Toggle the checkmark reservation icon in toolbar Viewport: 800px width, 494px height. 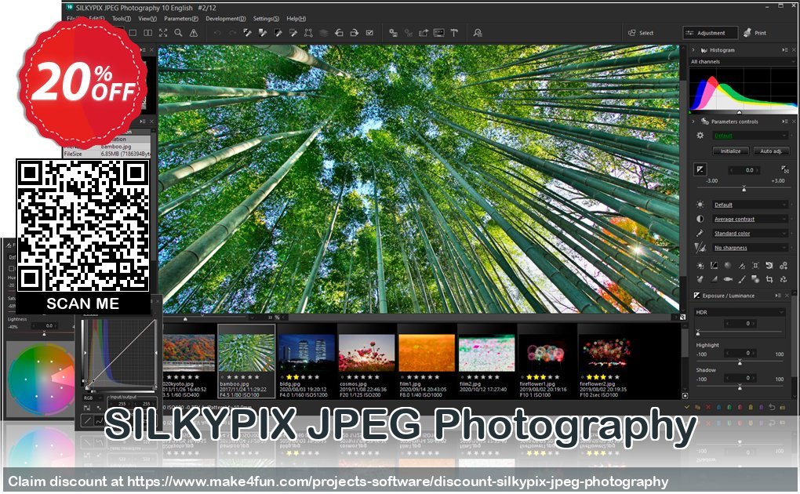coord(369,33)
